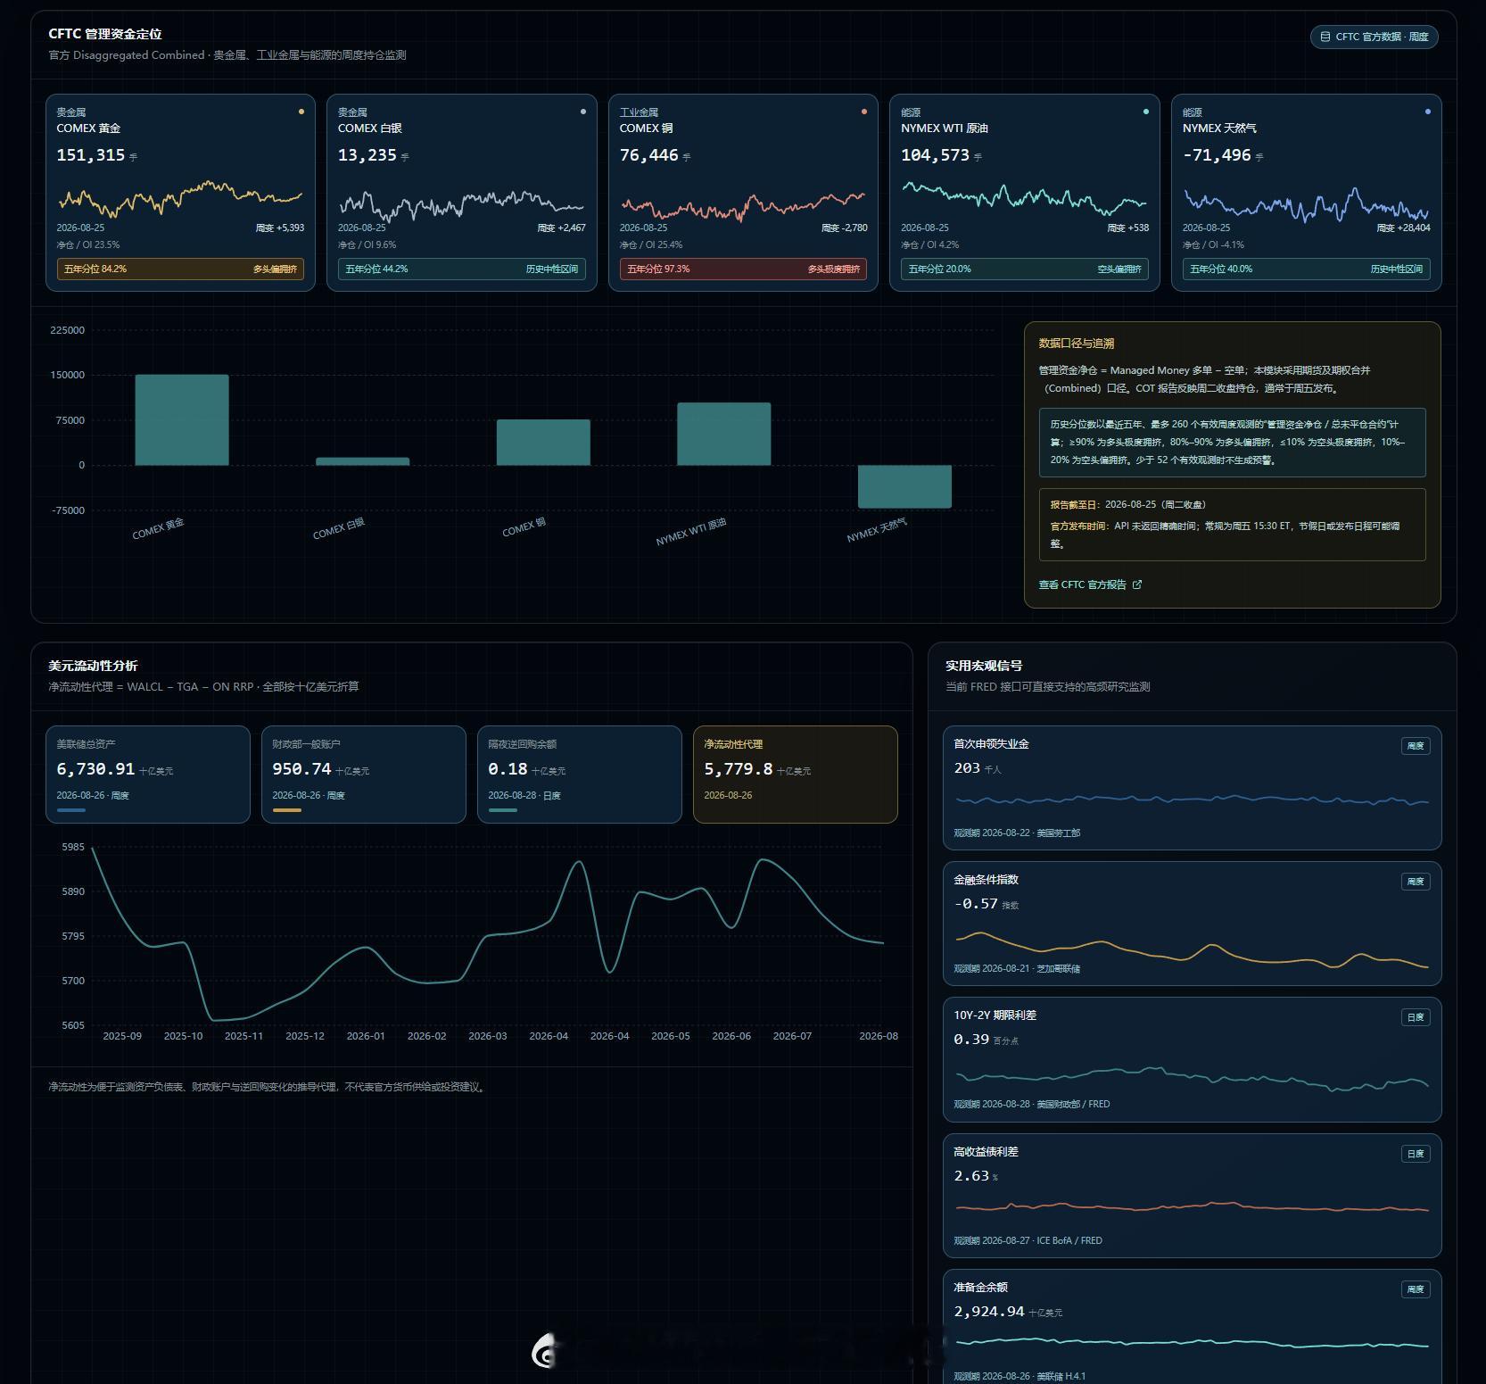Click the 观测期 2026-08-27 · ICE BofA / FRED source line

point(1028,1240)
